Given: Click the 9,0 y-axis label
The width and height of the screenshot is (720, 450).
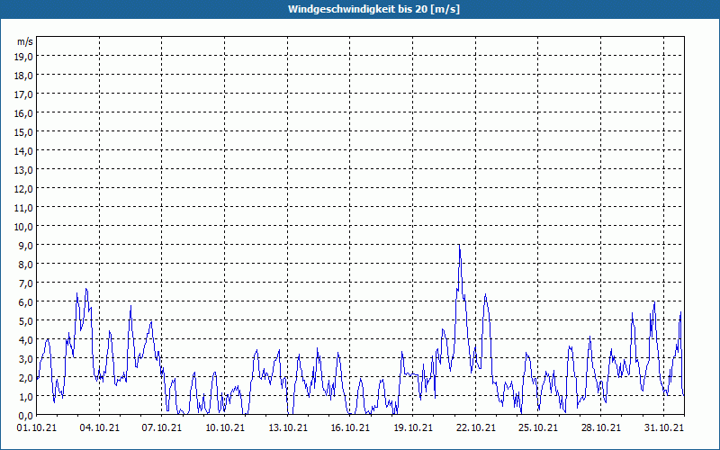Looking at the screenshot, I should [26, 245].
